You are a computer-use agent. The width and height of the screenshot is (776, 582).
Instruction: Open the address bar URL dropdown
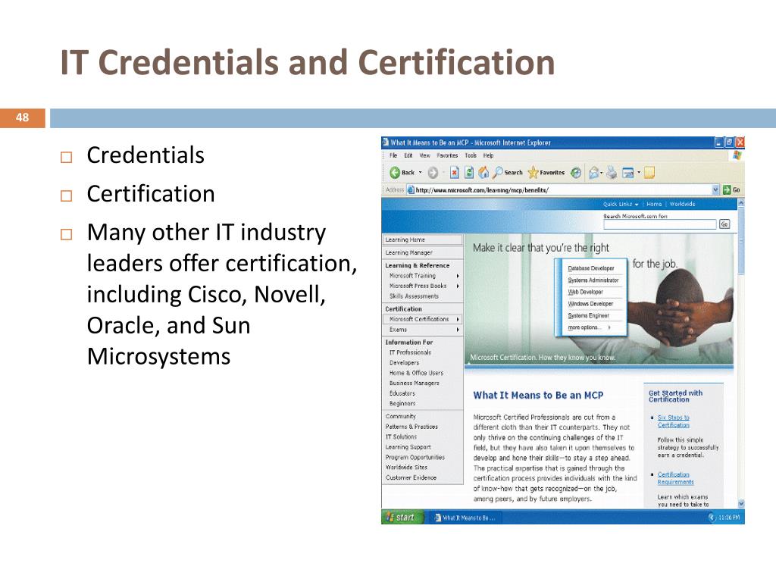(x=715, y=190)
